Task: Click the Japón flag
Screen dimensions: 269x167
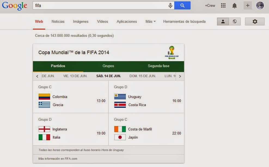Action: [120, 137]
